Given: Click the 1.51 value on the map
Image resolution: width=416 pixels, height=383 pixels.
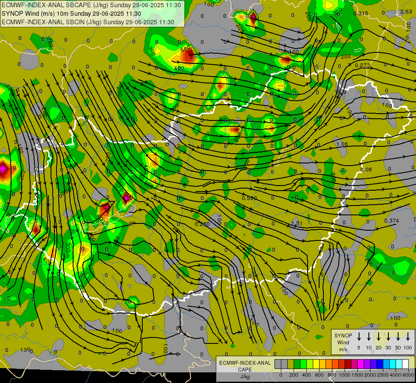Looking at the screenshot, I should tap(297, 223).
